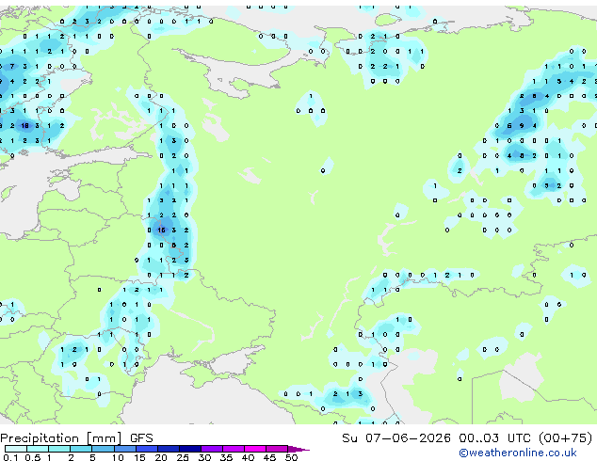
Task: Click legend label '0.1'
Action: [x=10, y=457]
